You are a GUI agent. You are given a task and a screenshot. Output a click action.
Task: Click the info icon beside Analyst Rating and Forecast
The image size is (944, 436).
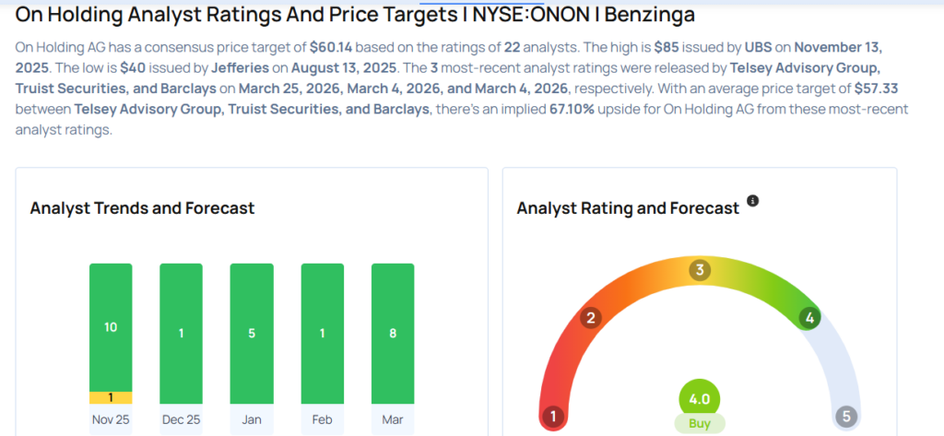(x=752, y=201)
